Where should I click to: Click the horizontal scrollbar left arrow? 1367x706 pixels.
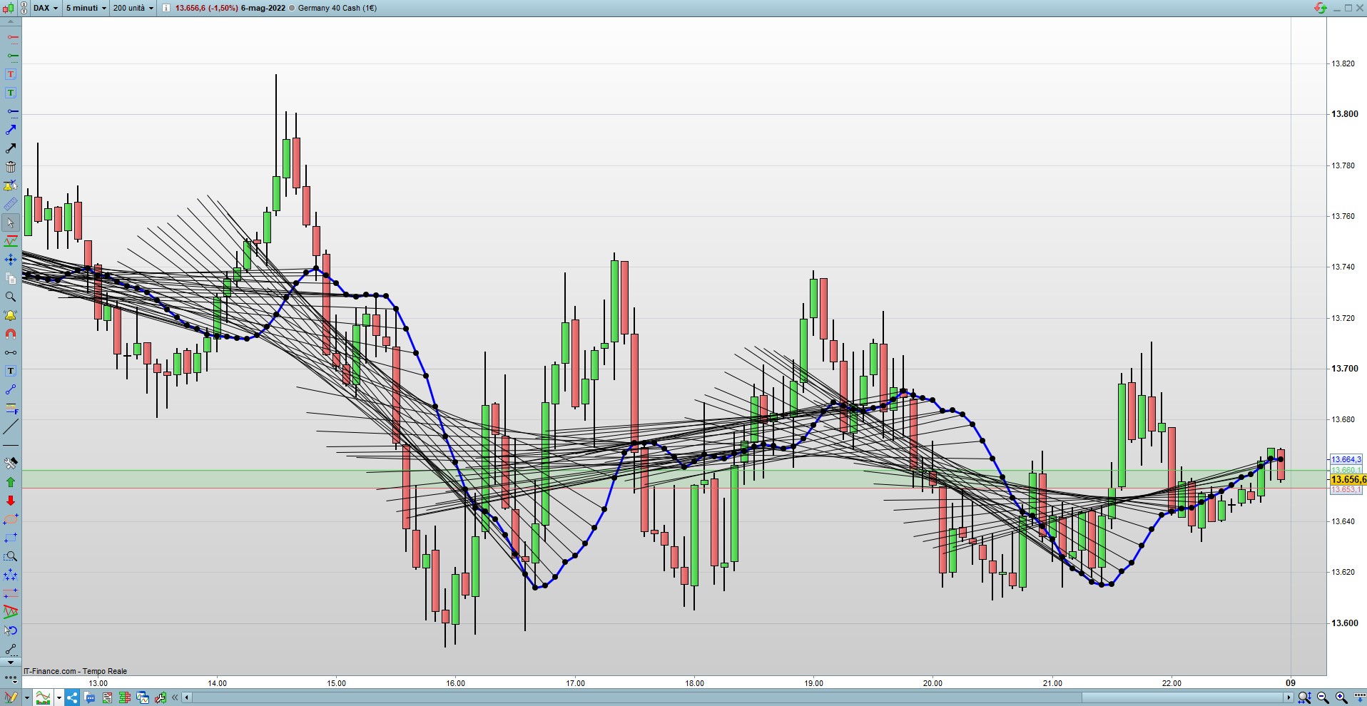(187, 697)
